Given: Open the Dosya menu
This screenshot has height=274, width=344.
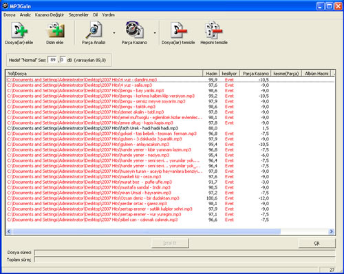Looking at the screenshot, I should click(x=10, y=15).
